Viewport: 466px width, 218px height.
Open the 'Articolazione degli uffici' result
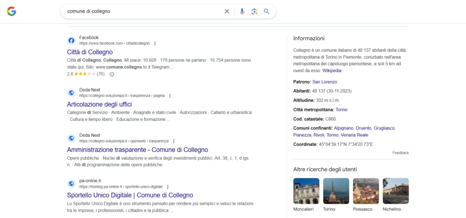coord(100,104)
